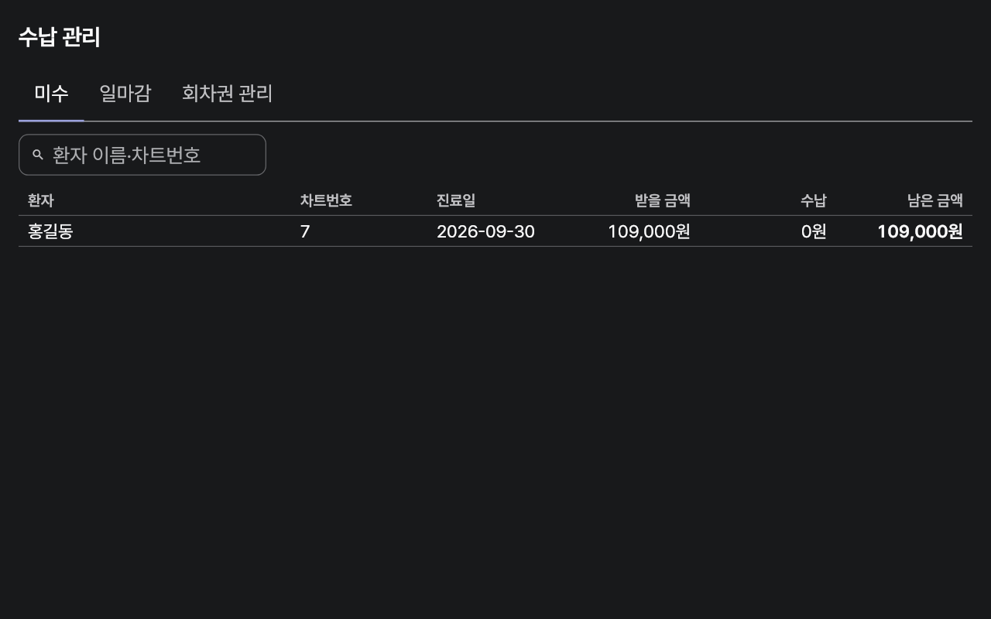The height and width of the screenshot is (619, 991).
Task: Open the 일마감 tab
Action: point(125,94)
